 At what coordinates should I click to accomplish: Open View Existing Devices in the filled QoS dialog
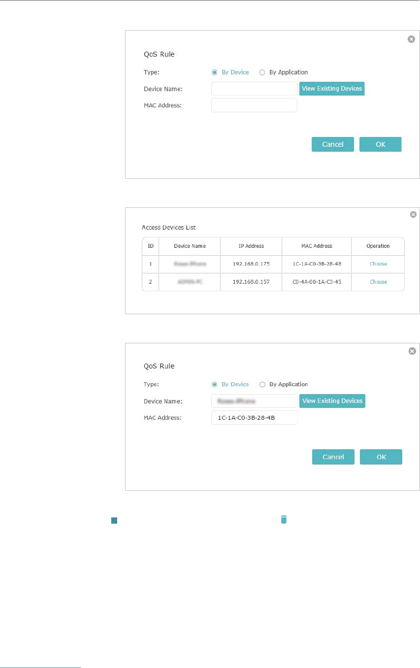click(x=332, y=401)
